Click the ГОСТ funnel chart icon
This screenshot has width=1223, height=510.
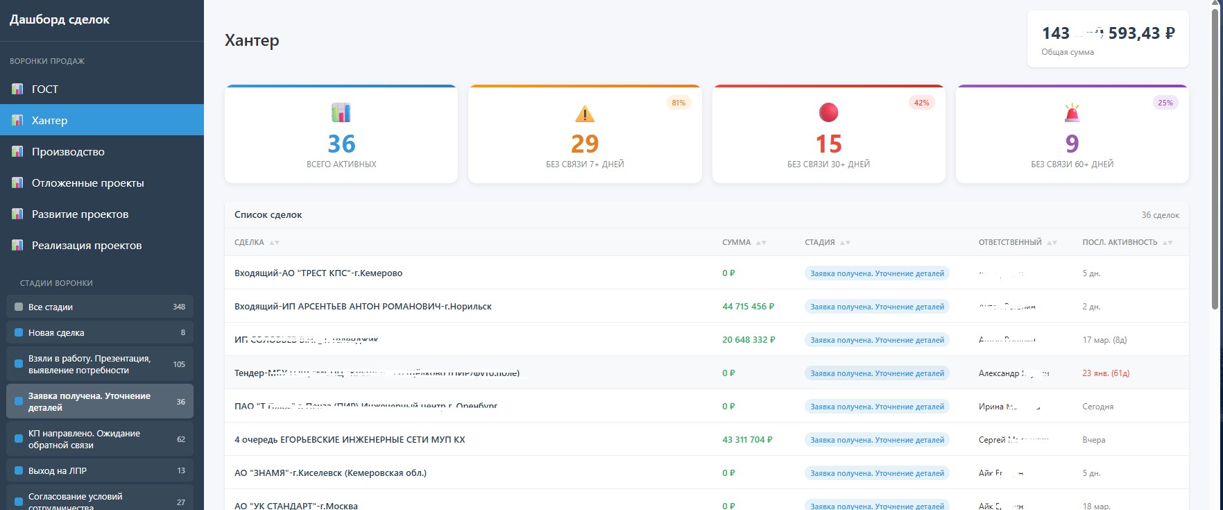coord(17,89)
